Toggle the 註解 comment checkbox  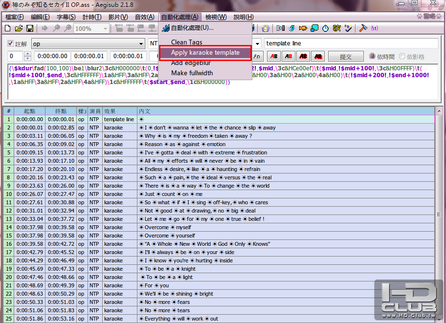(11, 43)
